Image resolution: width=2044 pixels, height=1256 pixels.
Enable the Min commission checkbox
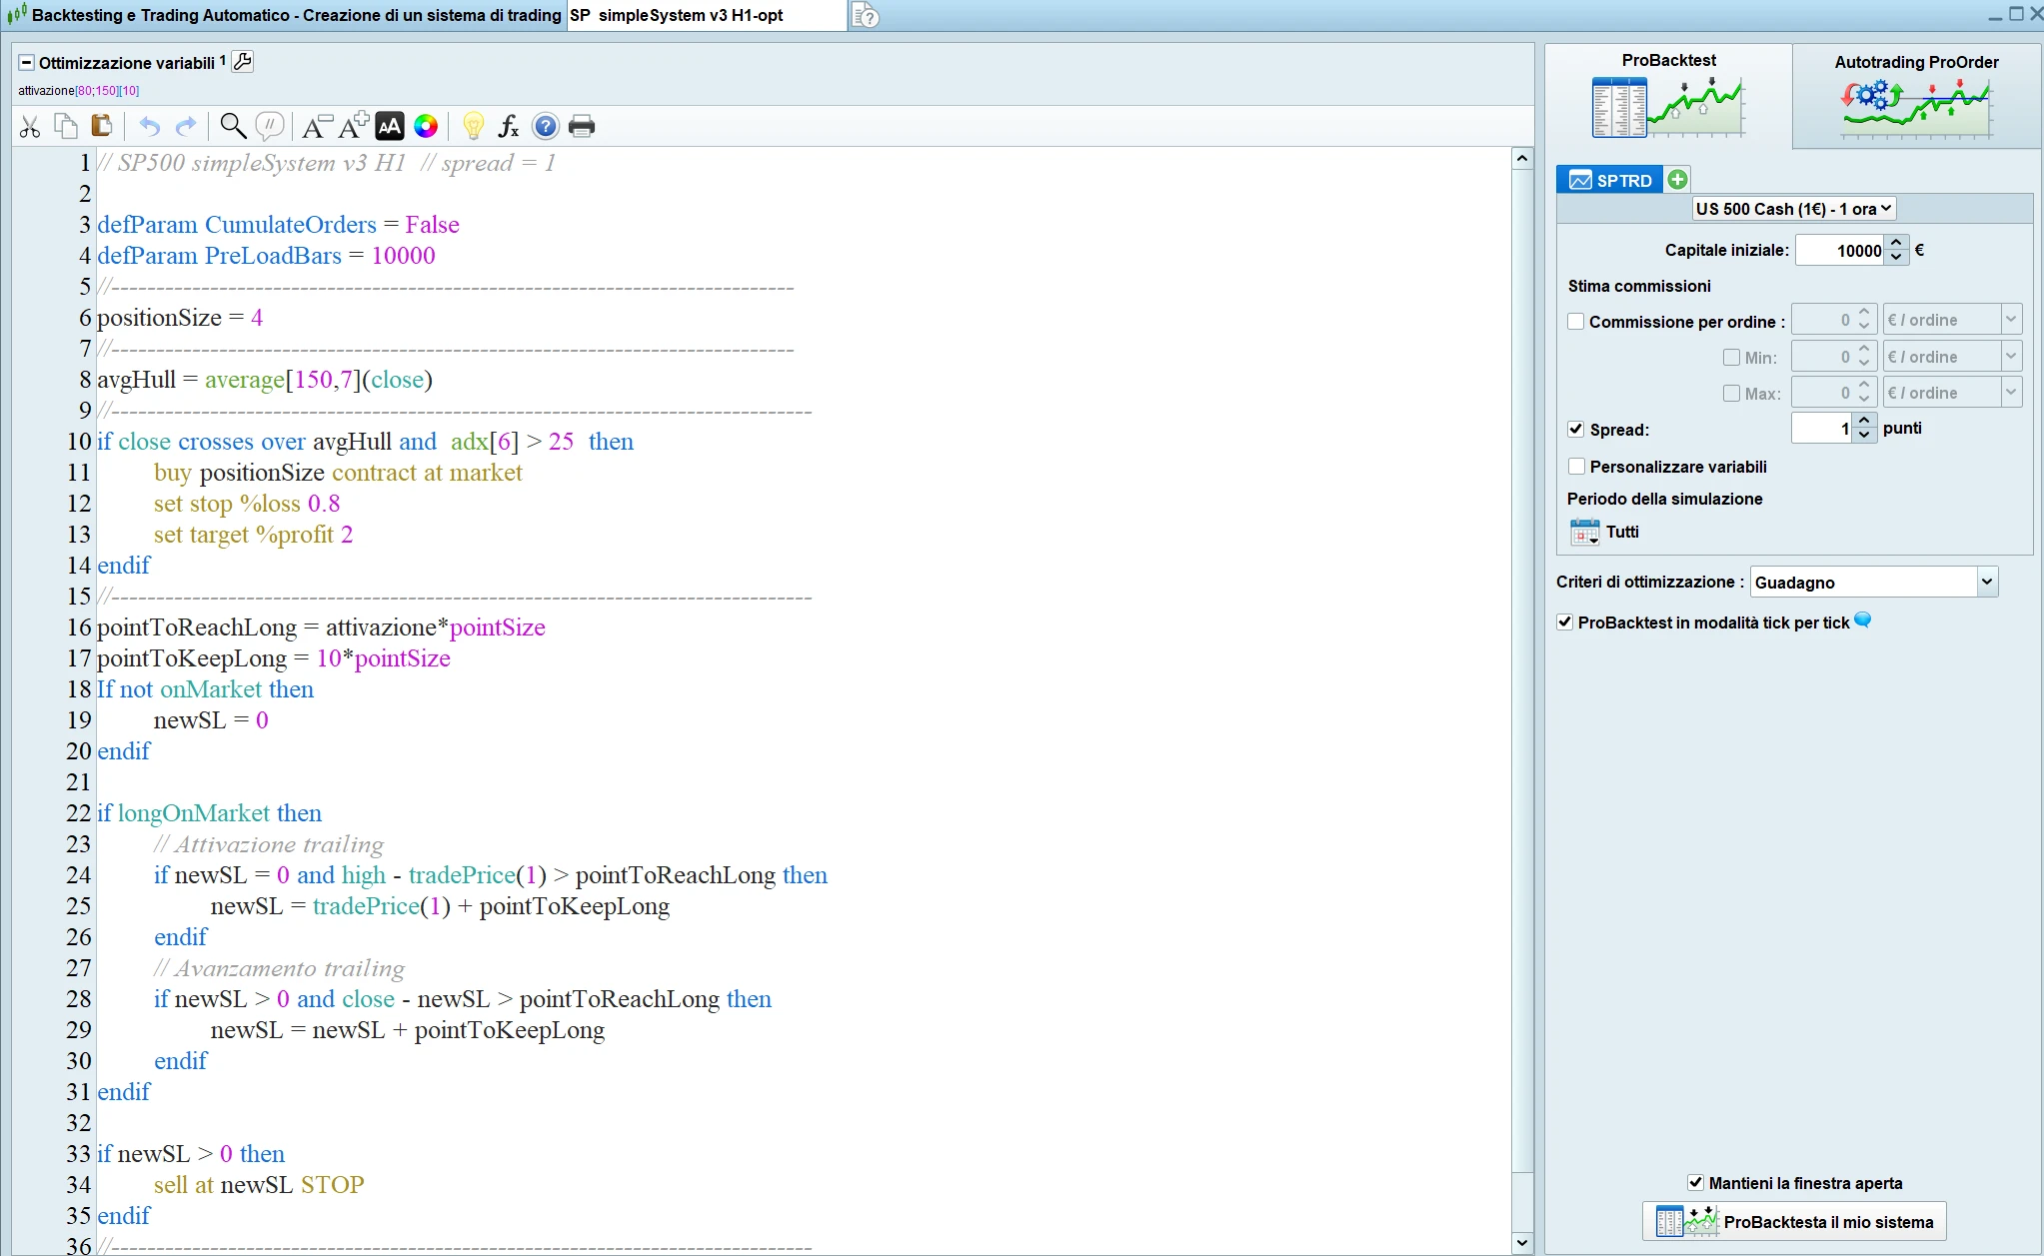[1732, 357]
